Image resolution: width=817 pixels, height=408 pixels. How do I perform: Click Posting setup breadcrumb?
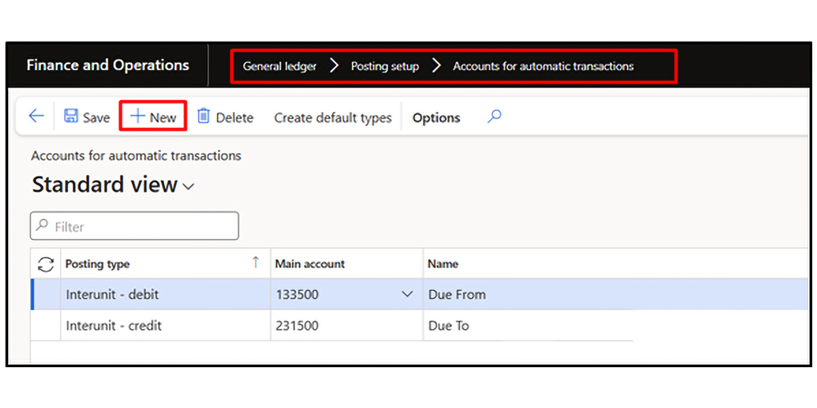click(x=385, y=66)
